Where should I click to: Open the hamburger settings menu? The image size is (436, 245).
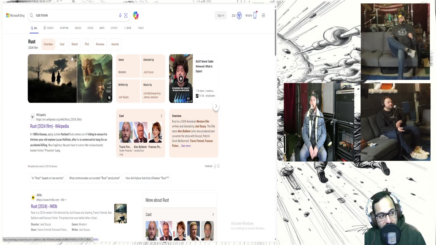coord(263,15)
